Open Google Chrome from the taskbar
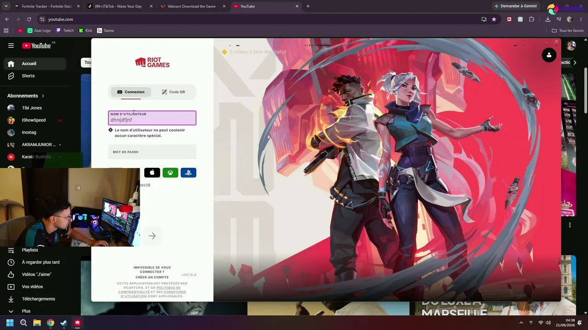 (x=51, y=323)
